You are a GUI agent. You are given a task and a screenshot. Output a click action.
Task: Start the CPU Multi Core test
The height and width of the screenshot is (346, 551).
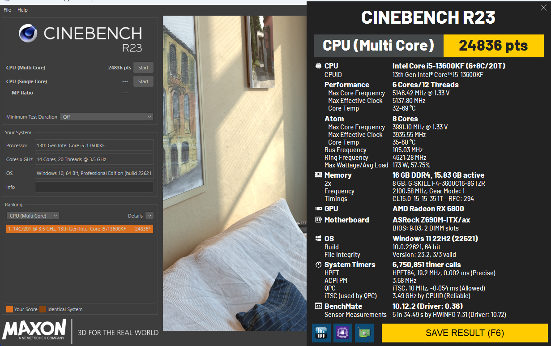point(143,68)
